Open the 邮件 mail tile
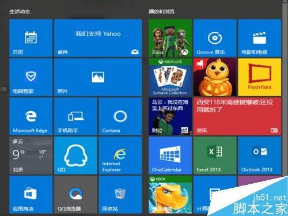Viewport: 288px width, 216px height. 98,38
